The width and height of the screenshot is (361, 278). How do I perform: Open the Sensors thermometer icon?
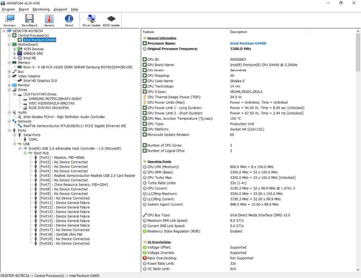coord(49,20)
